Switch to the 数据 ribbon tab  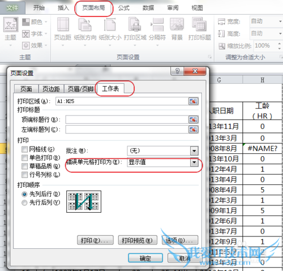pyautogui.click(x=148, y=8)
